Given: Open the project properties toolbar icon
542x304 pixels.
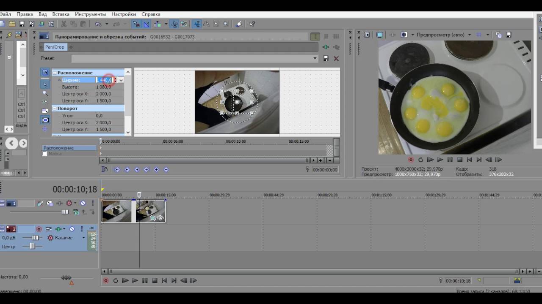Looking at the screenshot, I should 52,24.
